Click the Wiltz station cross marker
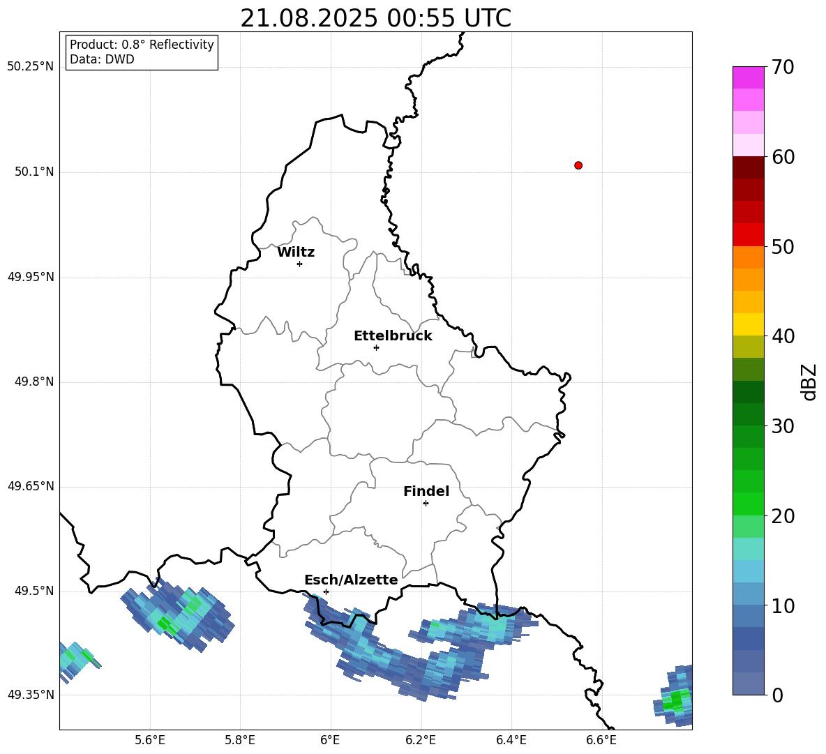 [300, 264]
